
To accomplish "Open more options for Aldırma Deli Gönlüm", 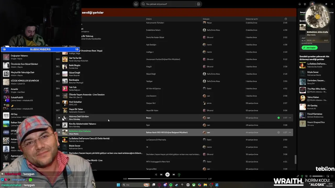I will pos(290,118).
